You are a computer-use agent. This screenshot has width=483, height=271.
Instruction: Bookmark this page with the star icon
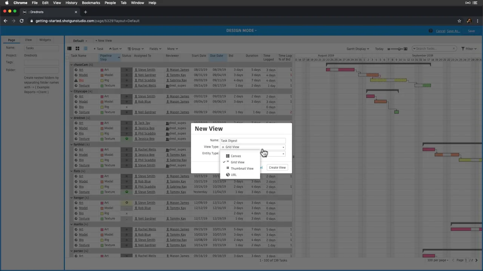tap(459, 21)
